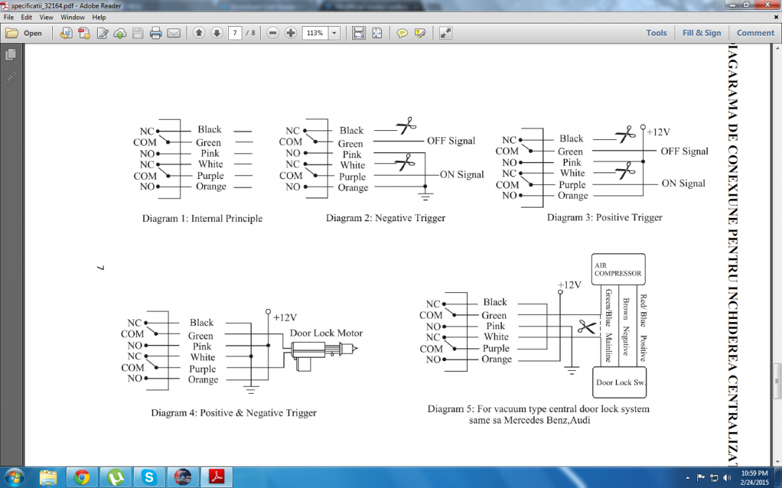This screenshot has width=782, height=488.
Task: Click the Create PDF online icon
Action: tap(85, 33)
